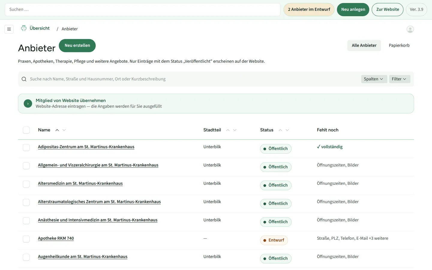
Task: Click the magnifier icon in the Anbieter search
Action: [x=24, y=79]
